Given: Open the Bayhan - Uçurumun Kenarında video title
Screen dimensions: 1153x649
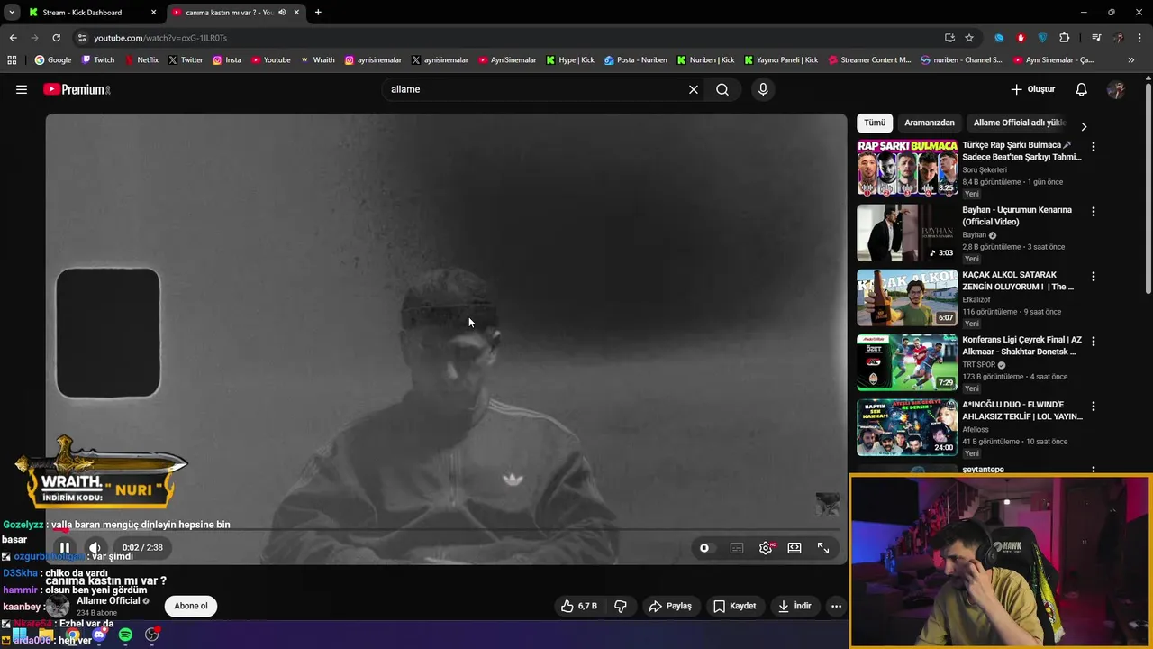Looking at the screenshot, I should [1017, 215].
